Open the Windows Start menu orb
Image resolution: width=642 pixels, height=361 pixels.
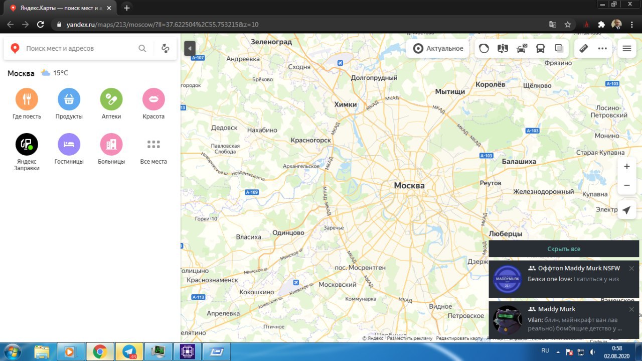pyautogui.click(x=12, y=351)
